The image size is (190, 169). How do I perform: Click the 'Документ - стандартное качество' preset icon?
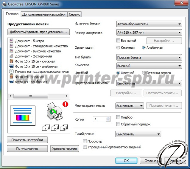(x=11, y=46)
